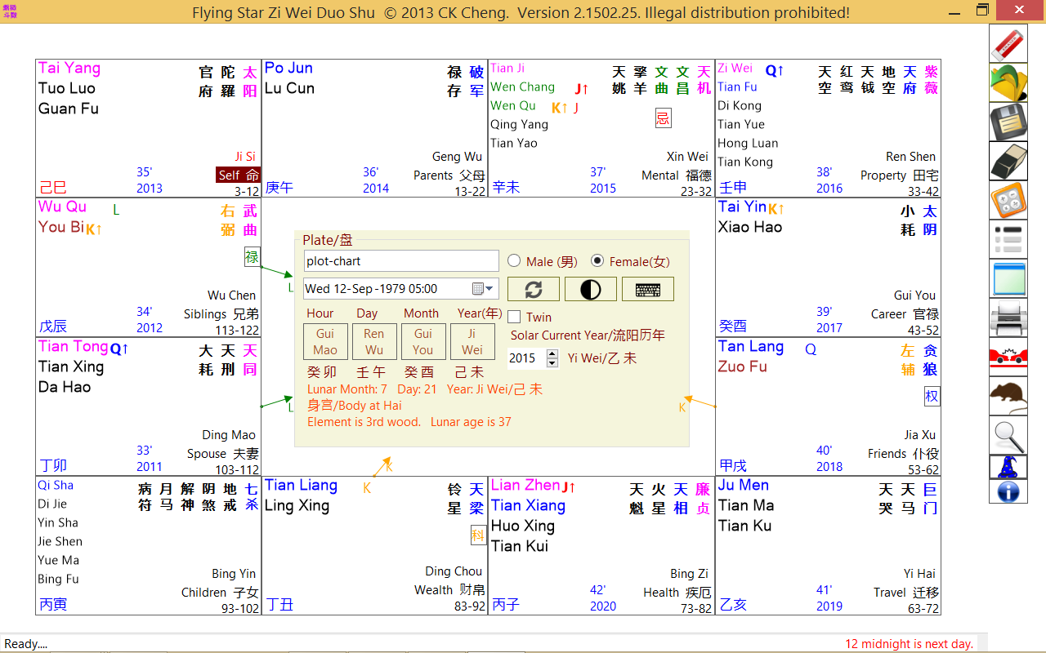Image resolution: width=1046 pixels, height=653 pixels.
Task: Save the chart with the floppy disk icon
Action: pyautogui.click(x=1008, y=122)
